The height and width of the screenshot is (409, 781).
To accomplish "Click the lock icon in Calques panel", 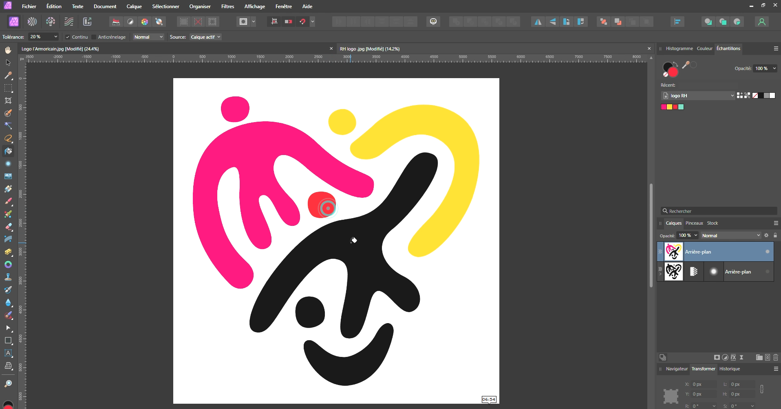I will point(775,235).
